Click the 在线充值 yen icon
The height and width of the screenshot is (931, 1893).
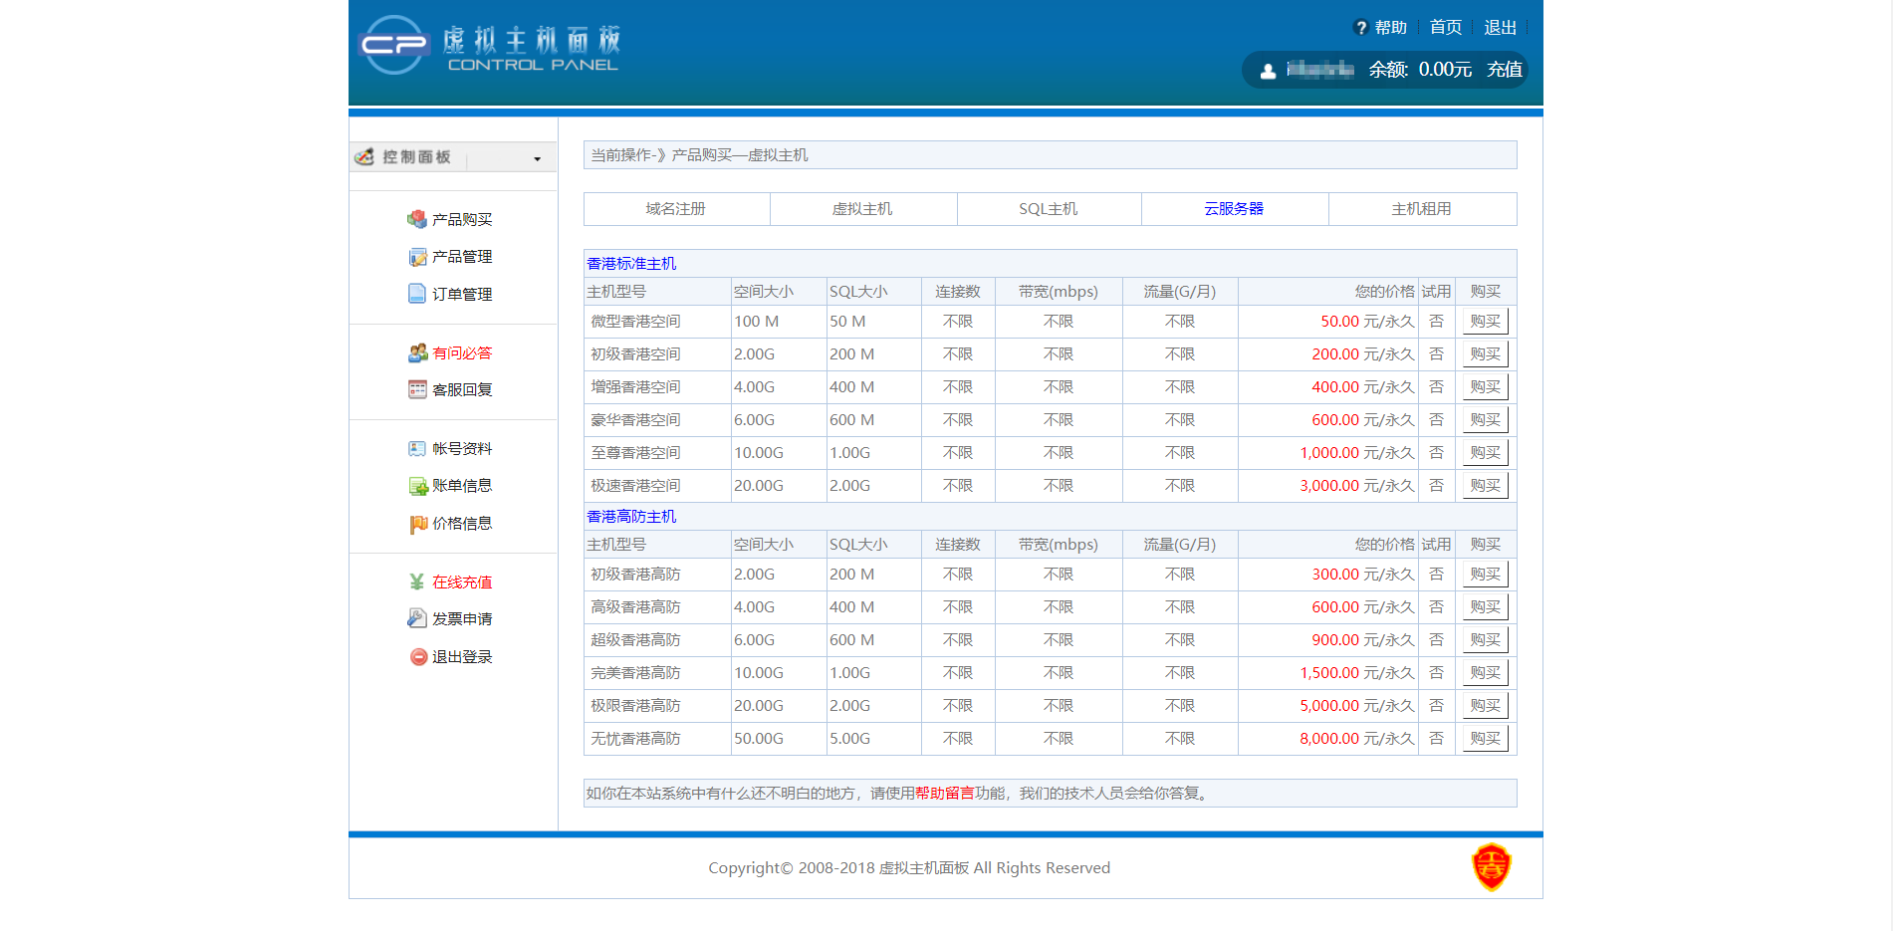[x=417, y=582]
